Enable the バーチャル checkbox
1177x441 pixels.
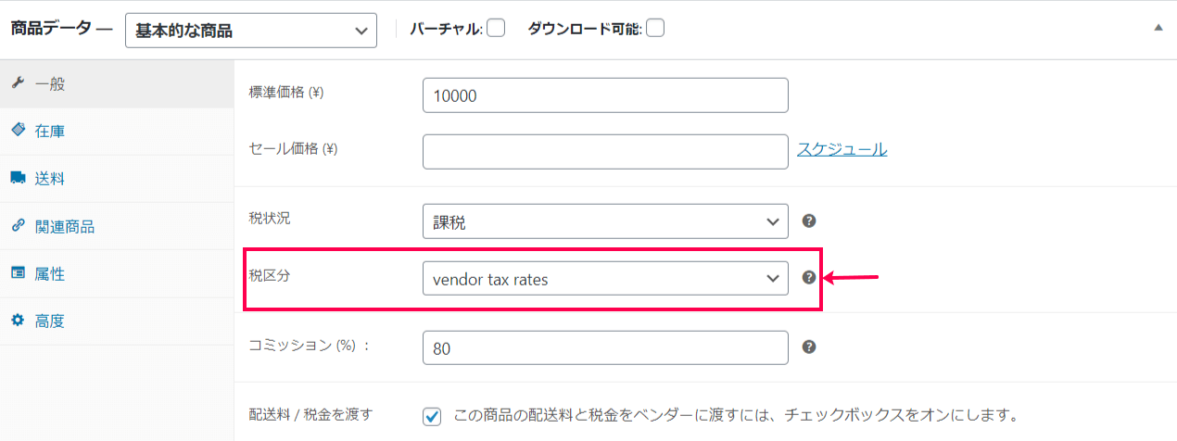click(x=496, y=29)
